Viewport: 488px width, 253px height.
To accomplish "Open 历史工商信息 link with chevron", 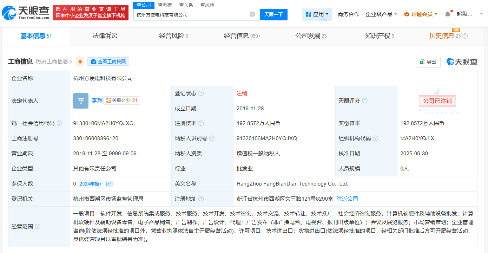I will tap(54, 61).
